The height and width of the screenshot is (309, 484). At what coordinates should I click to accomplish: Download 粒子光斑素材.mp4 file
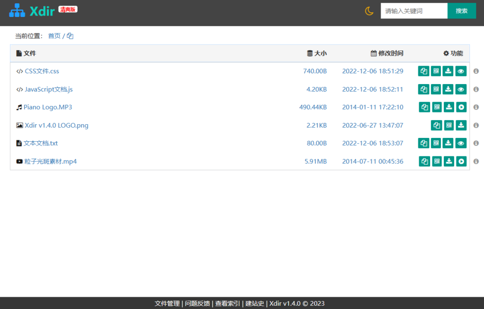point(449,162)
